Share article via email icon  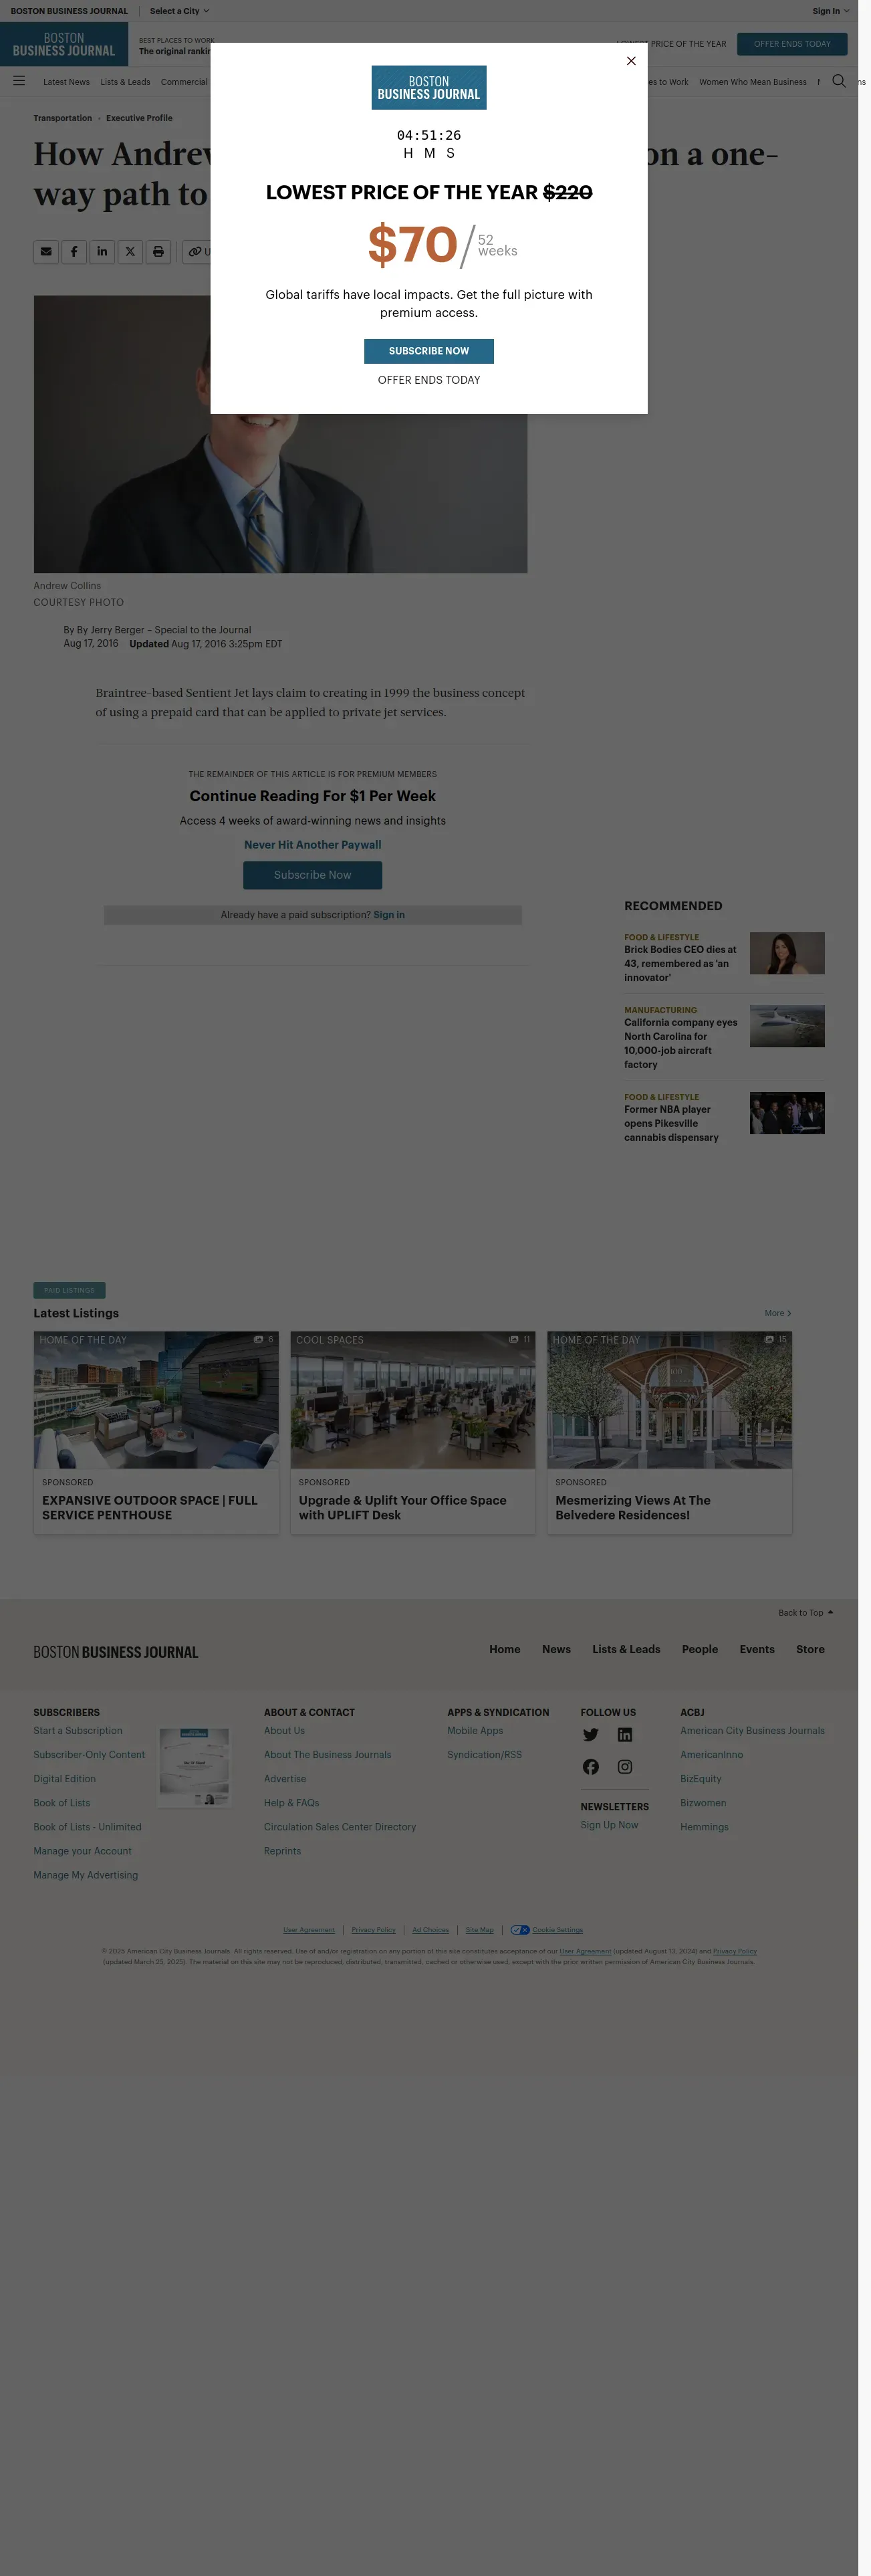pyautogui.click(x=46, y=252)
